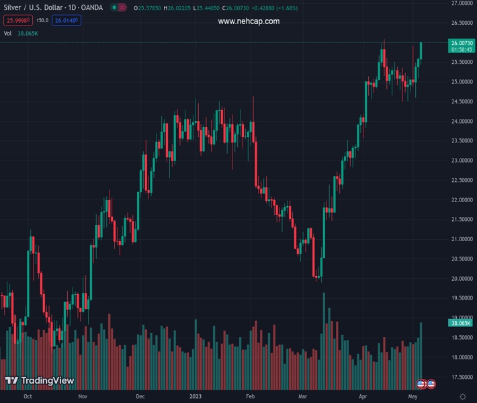This screenshot has height=403, width=477.
Task: Click the current price label 26.00730 on axis
Action: 461,43
